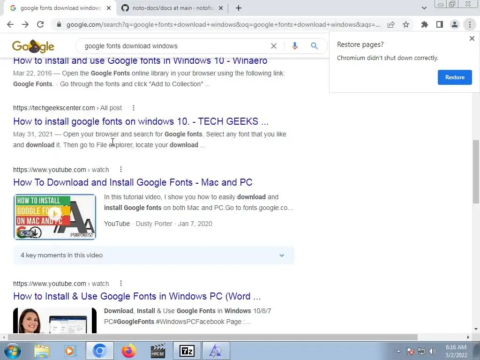Reload the current page
This screenshot has width=480, height=360.
coord(40,24)
